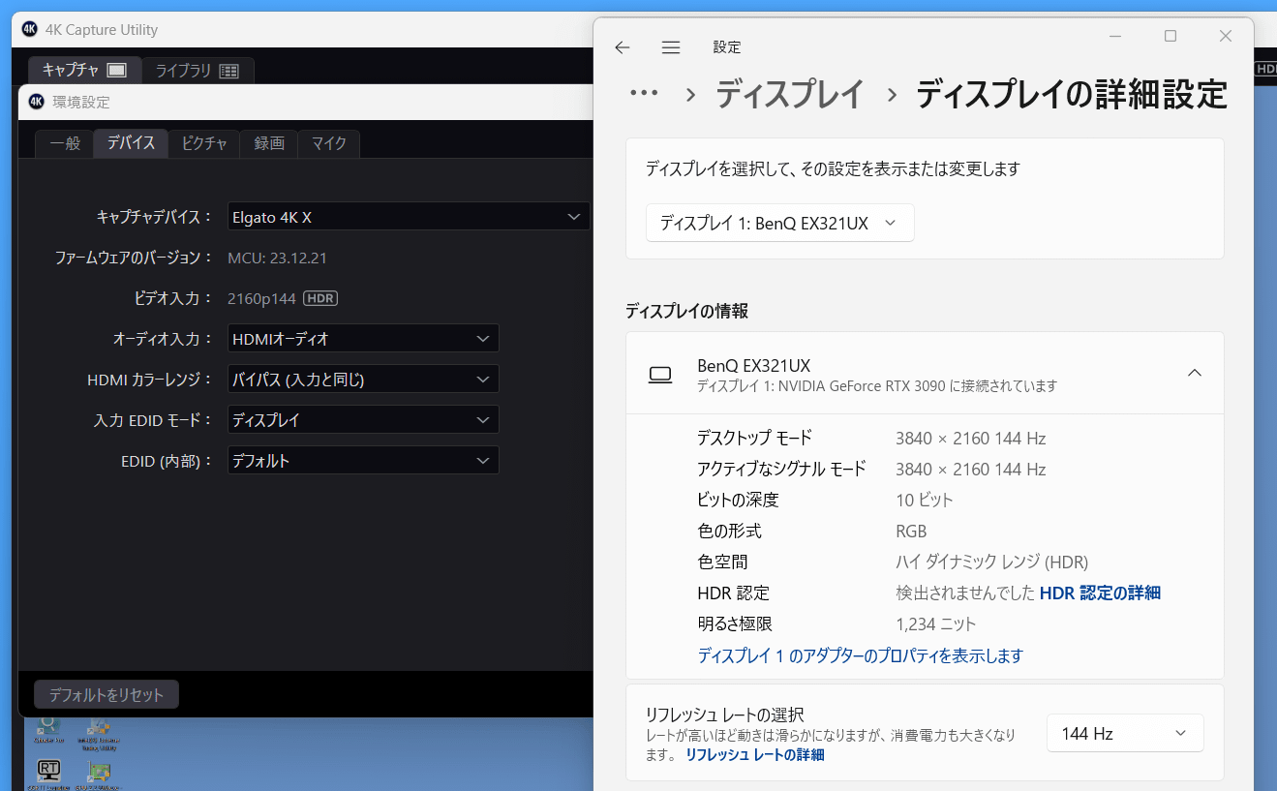Image resolution: width=1277 pixels, height=791 pixels.
Task: Open the EDID (内部) dropdown
Action: (363, 461)
